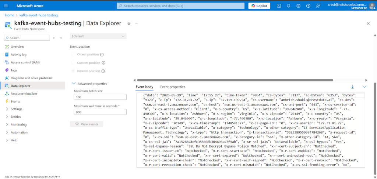377x179 pixels.
Task: Open Data Explorer menu item
Action: click(32, 86)
